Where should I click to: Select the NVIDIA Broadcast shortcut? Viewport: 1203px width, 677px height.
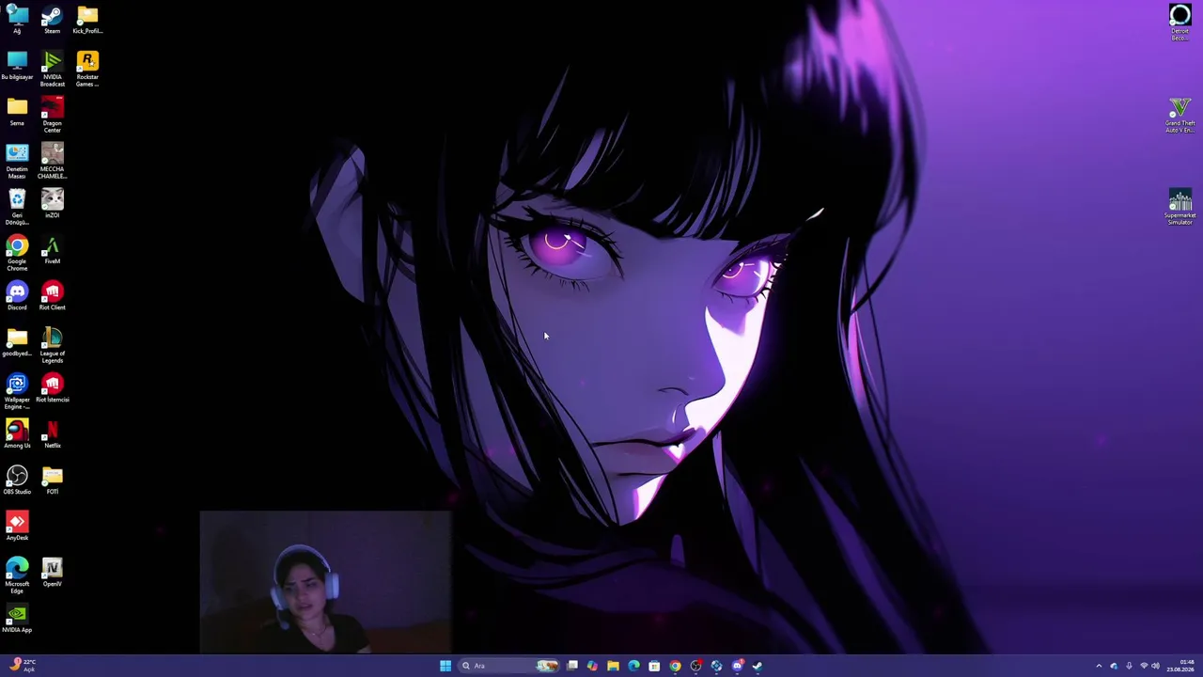click(52, 70)
